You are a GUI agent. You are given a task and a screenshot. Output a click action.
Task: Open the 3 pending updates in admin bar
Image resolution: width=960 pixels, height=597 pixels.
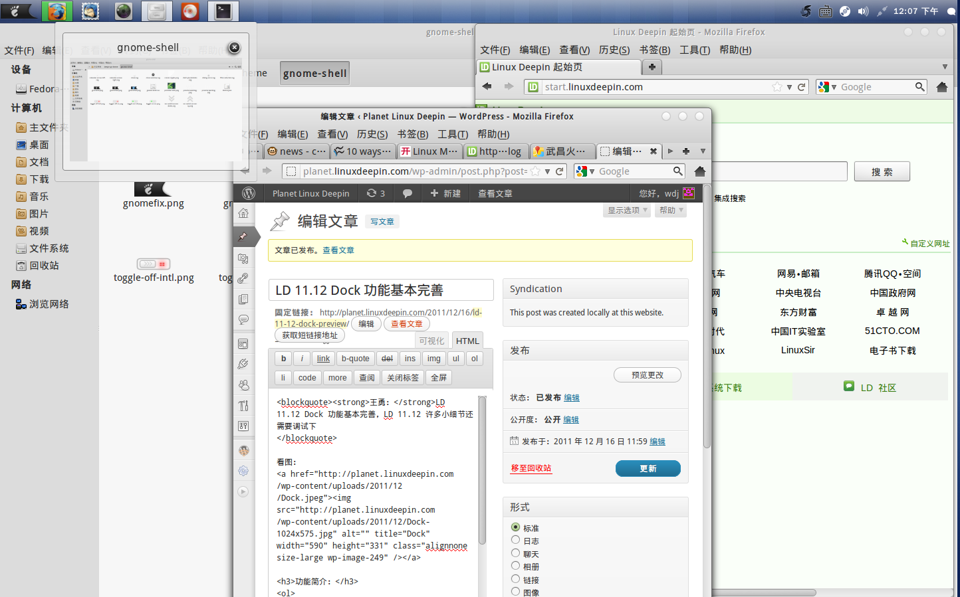pos(376,193)
